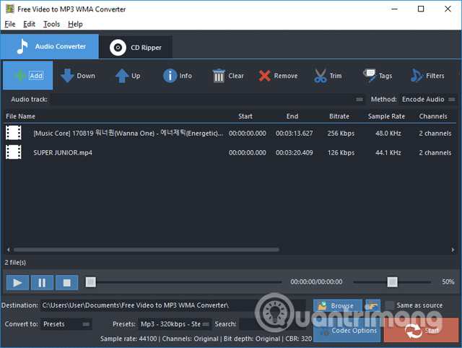Open the destination folder icon button
Viewport: 462px width, 348px height.
tap(372, 305)
